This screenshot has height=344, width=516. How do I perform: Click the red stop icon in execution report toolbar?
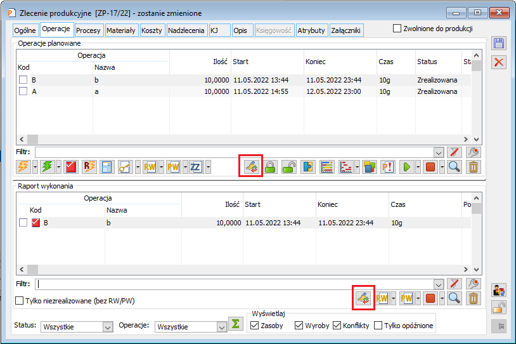(430, 298)
